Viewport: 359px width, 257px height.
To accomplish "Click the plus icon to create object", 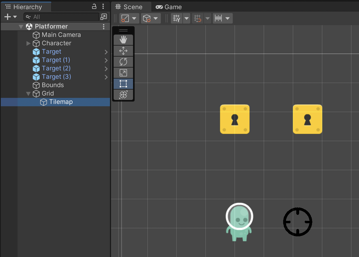I will pos(8,17).
